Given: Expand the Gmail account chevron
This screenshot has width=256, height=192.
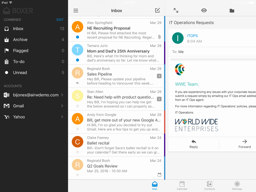Looking at the screenshot, I should (x=62, y=106).
